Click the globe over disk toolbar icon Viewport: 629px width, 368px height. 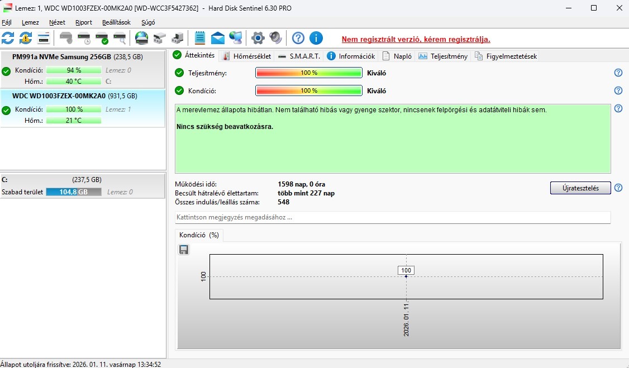coord(141,38)
